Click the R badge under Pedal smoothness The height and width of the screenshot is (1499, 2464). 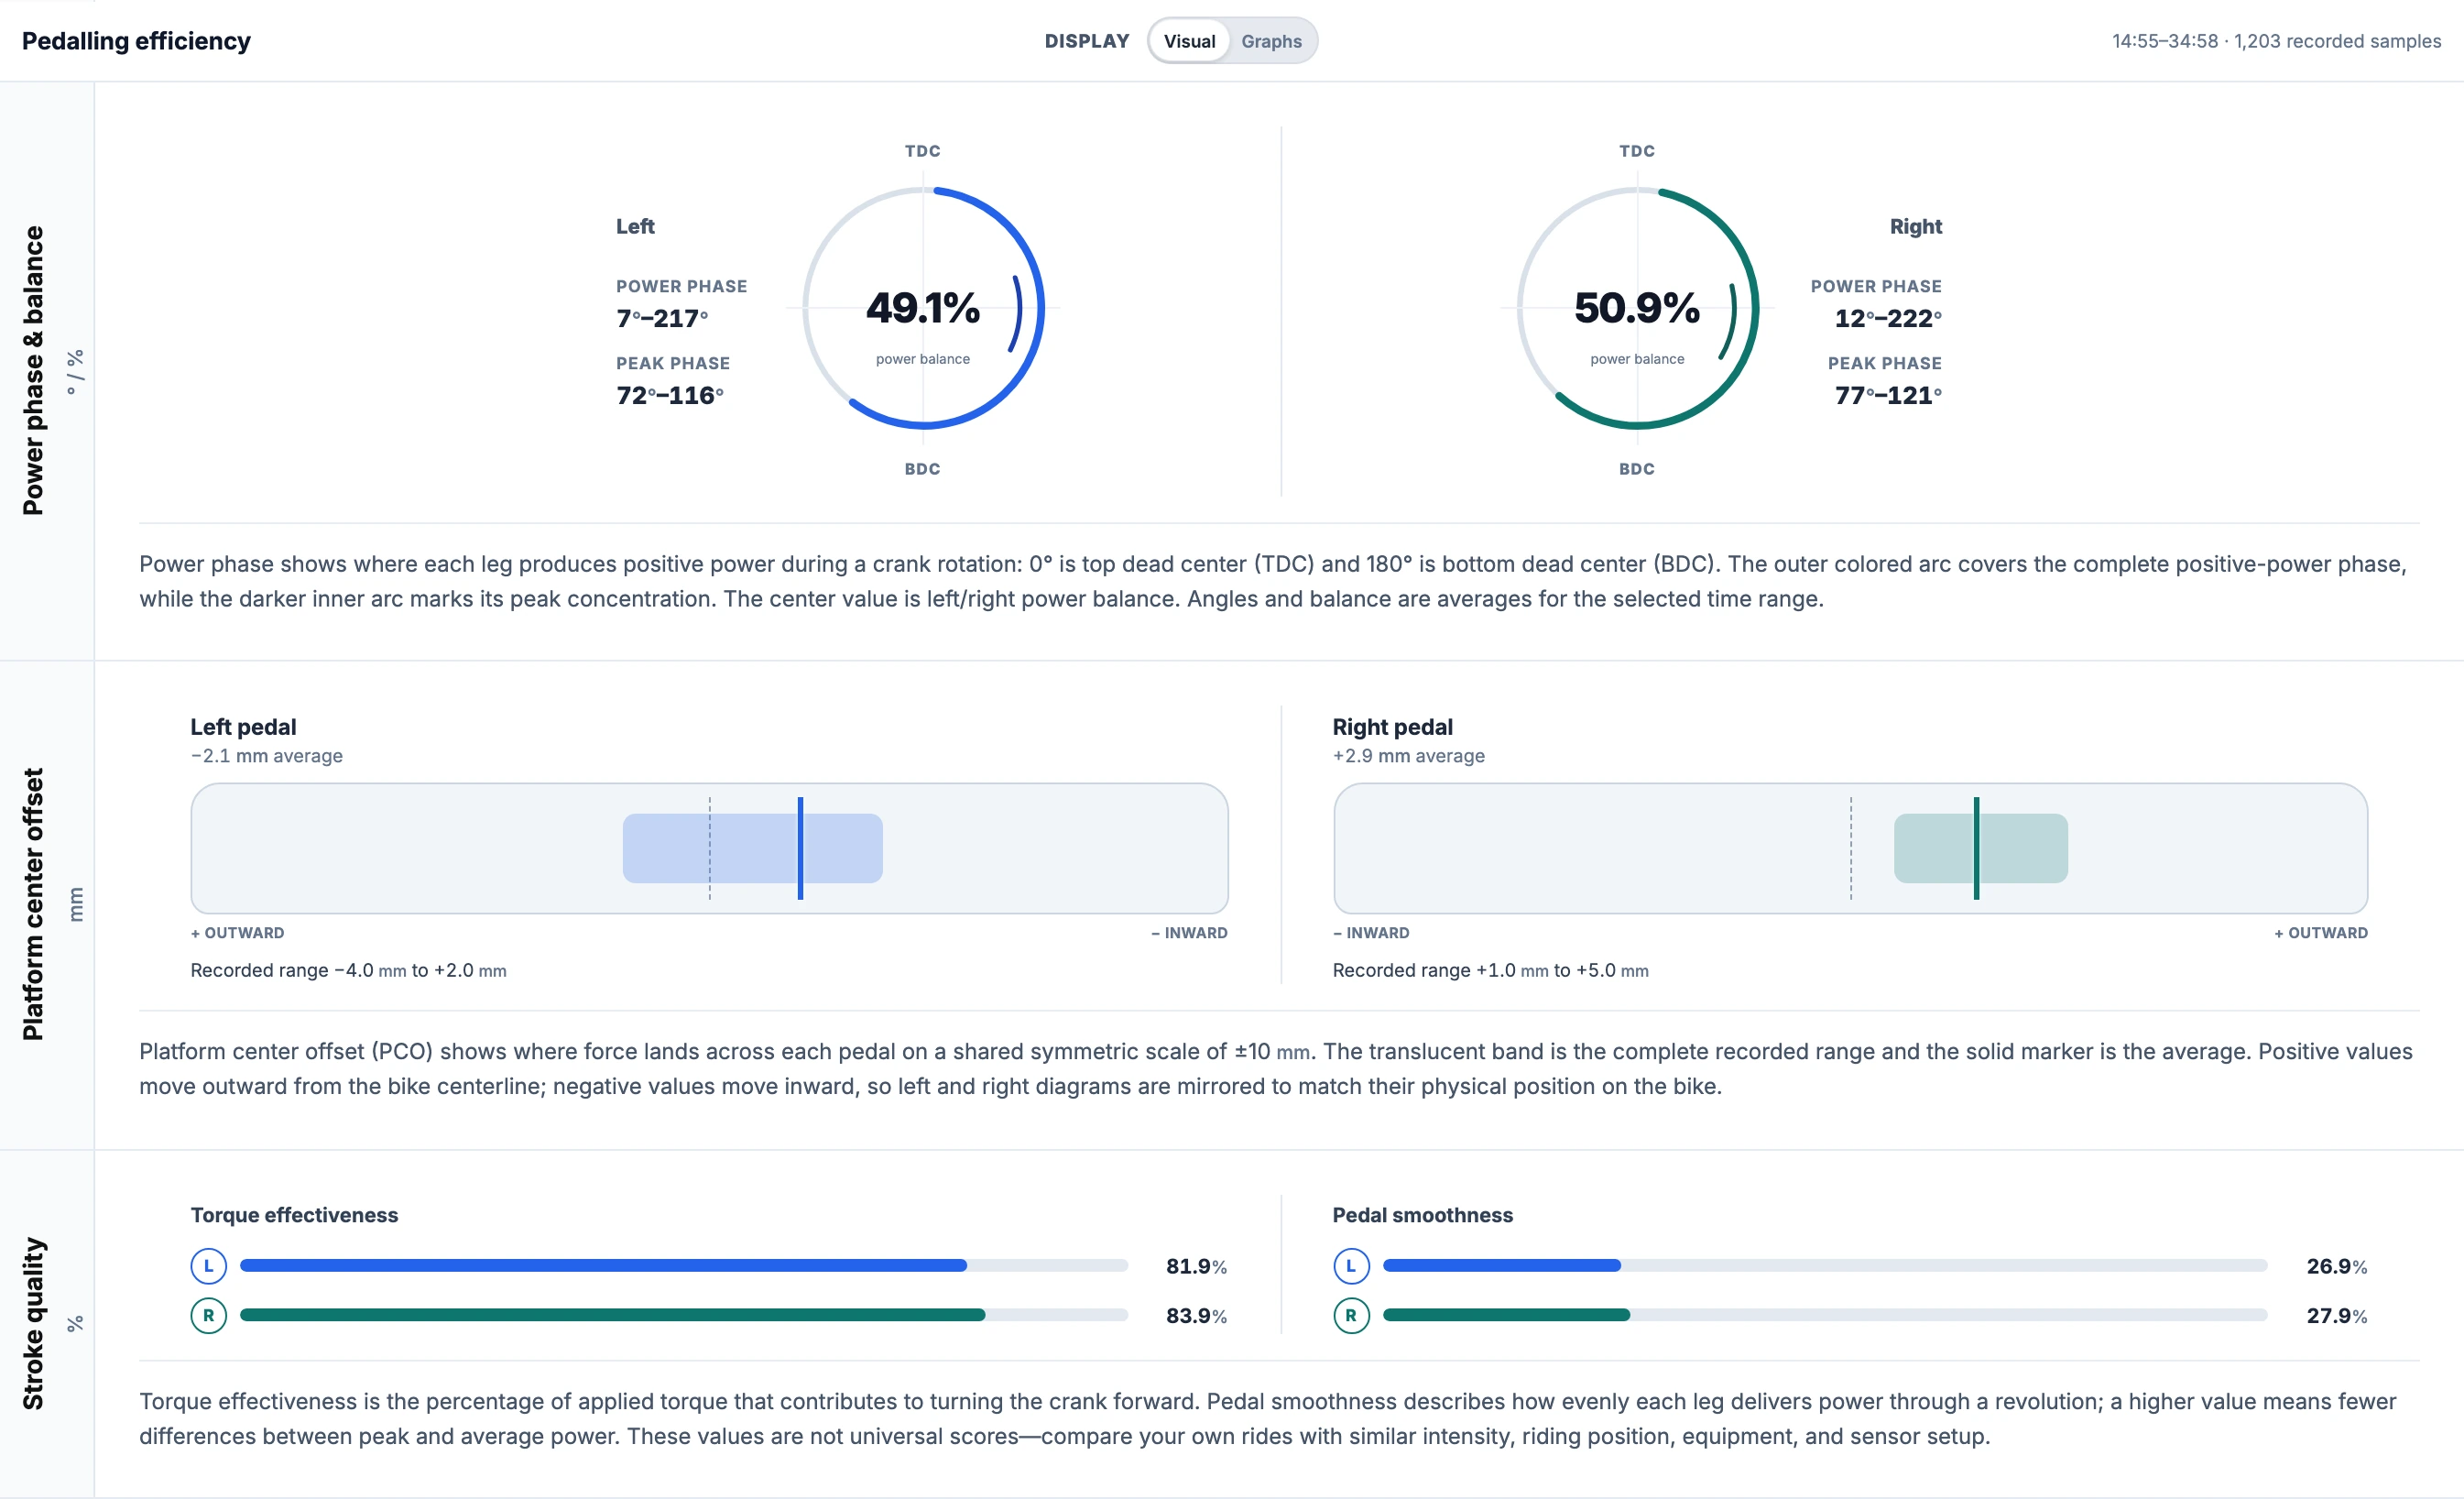coord(1351,1315)
